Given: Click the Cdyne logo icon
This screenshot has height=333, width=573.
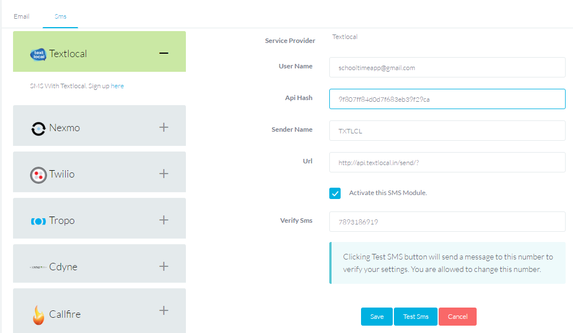Looking at the screenshot, I should pos(39,267).
